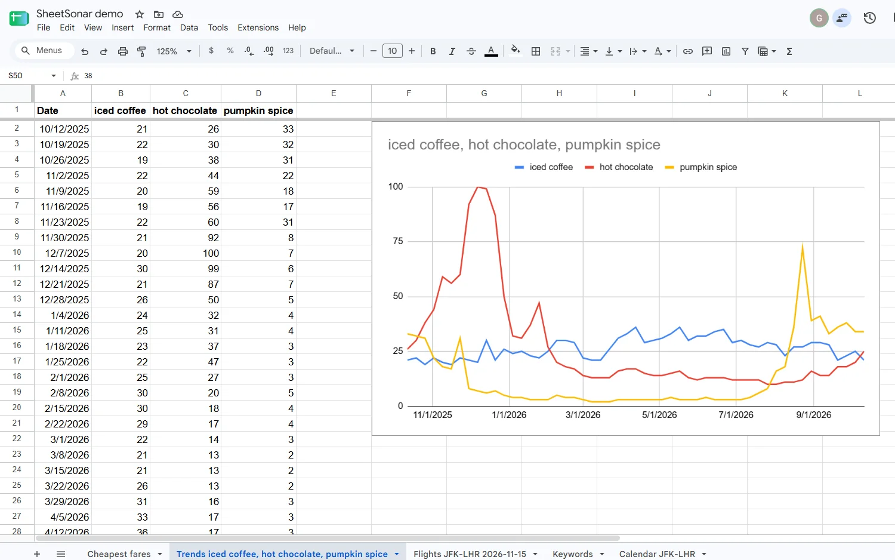
Task: Open version history clock icon
Action: pyautogui.click(x=870, y=18)
